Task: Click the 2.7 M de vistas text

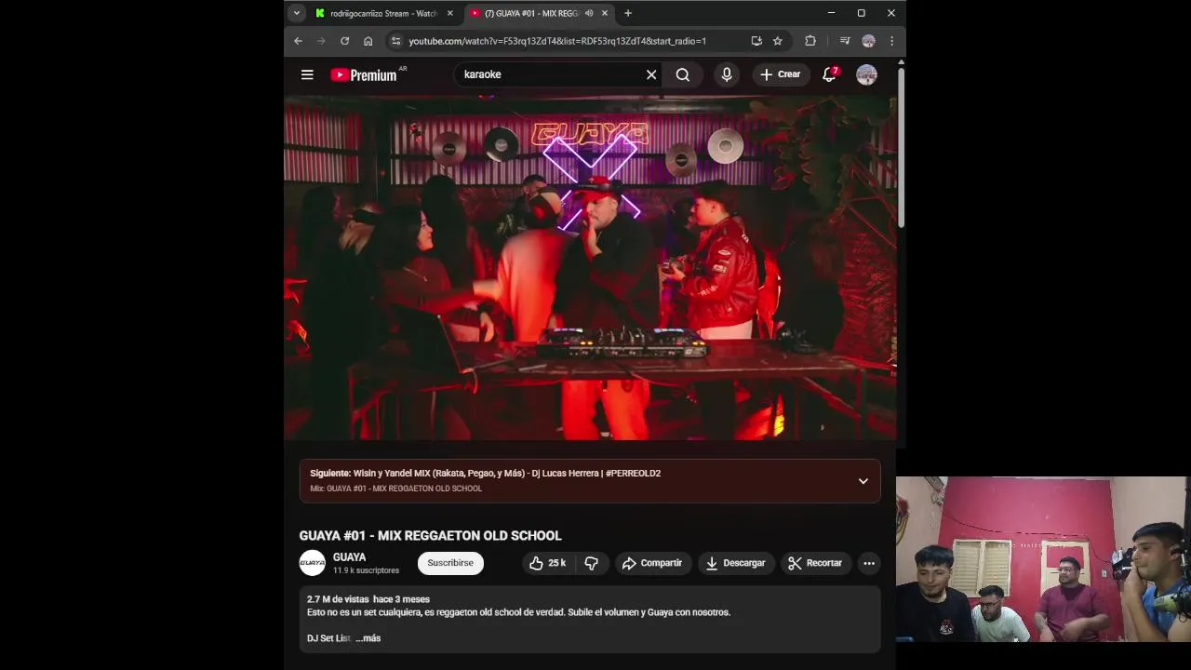Action: pos(338,599)
